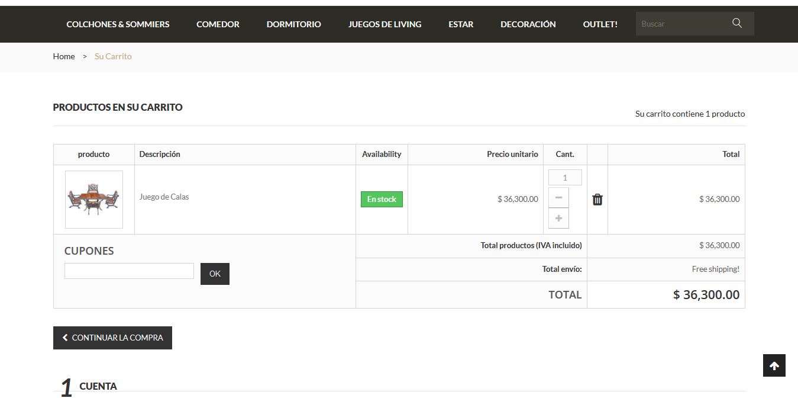
Task: Click the search magnifier icon
Action: tap(736, 23)
